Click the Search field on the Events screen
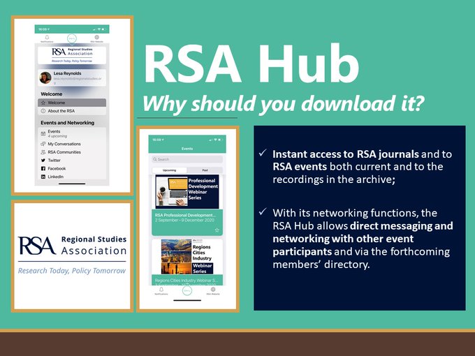The height and width of the screenshot is (356, 475). click(x=187, y=159)
